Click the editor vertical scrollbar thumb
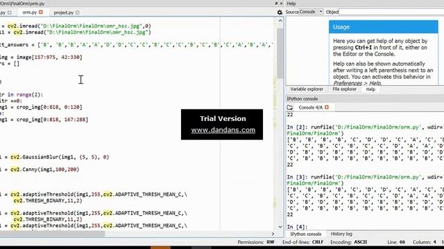This screenshot has height=249, width=444. [280, 53]
